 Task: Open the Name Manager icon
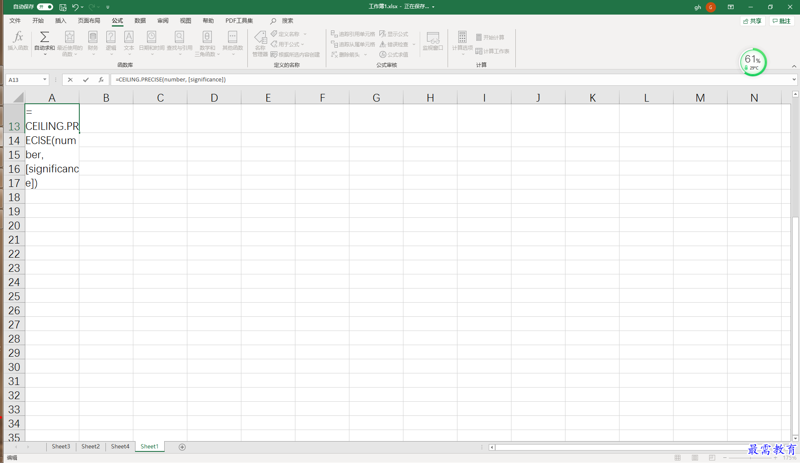point(260,38)
